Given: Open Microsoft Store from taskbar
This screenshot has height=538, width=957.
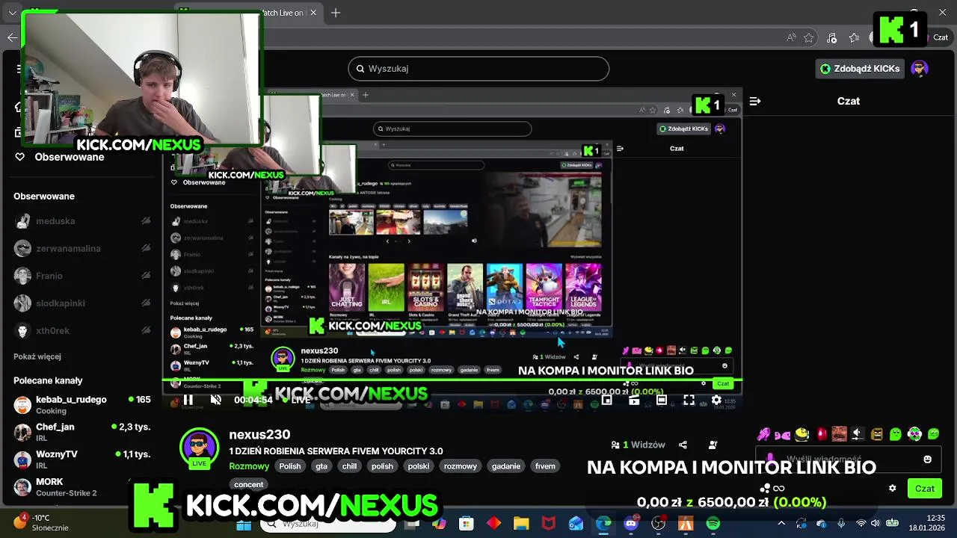Looking at the screenshot, I should [467, 524].
